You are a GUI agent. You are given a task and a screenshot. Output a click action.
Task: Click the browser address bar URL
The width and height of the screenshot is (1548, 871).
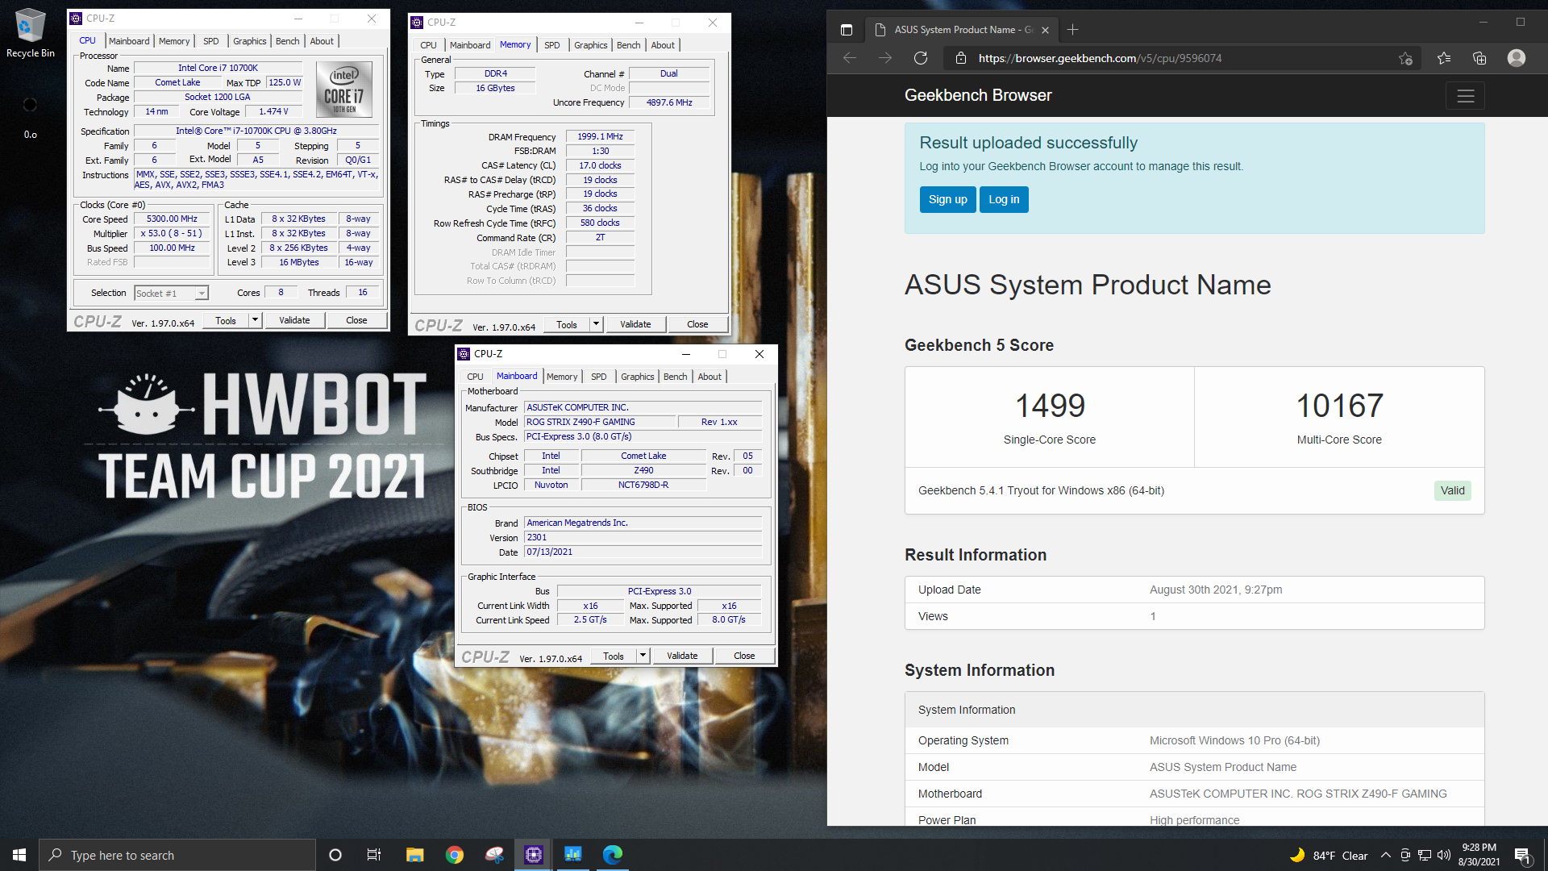[x=1100, y=58]
